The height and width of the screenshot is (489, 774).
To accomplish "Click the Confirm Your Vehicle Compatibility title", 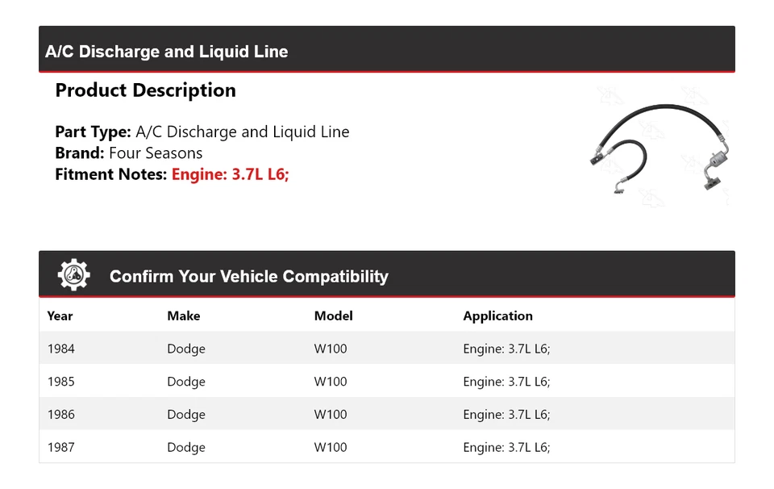I will point(248,277).
